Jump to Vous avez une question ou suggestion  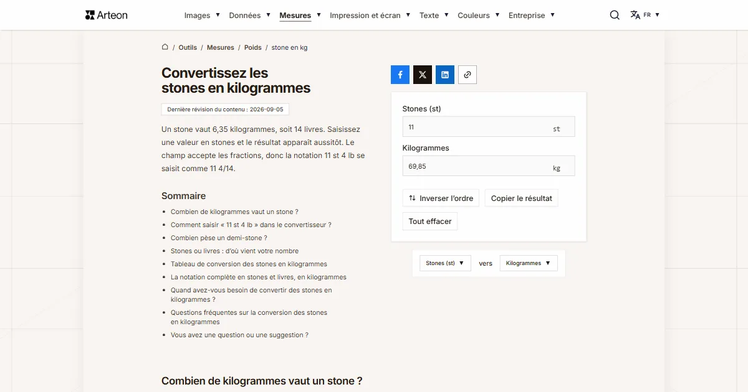click(x=240, y=335)
